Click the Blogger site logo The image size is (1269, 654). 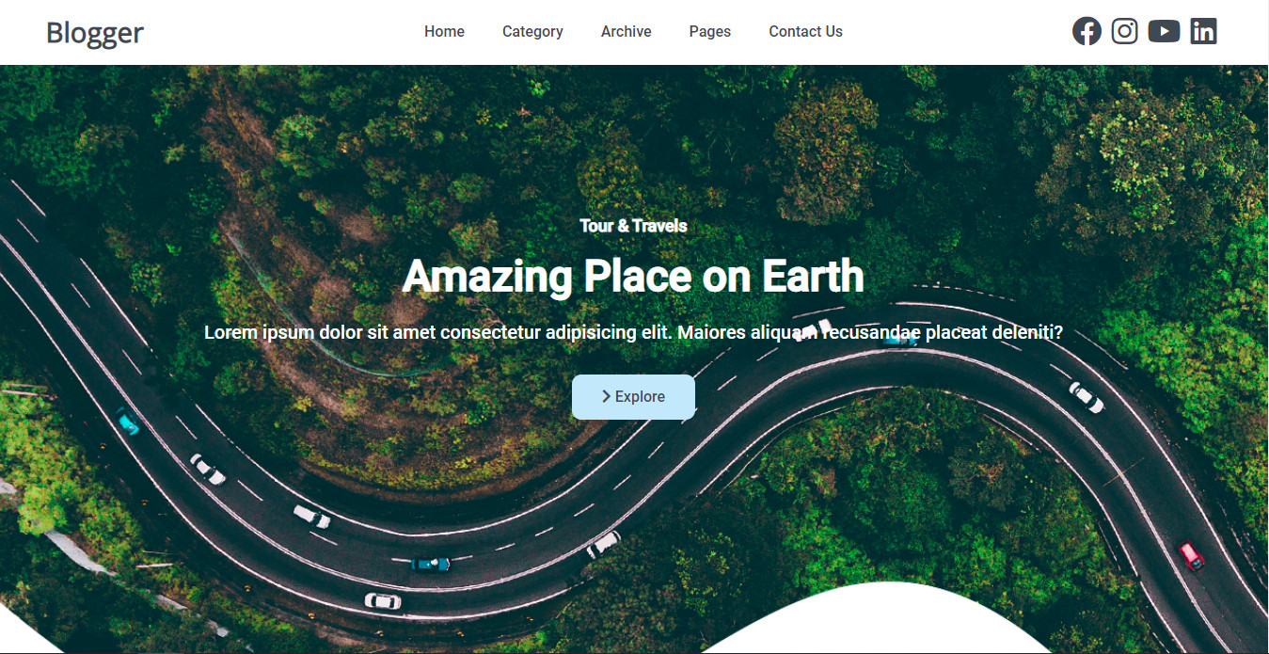[x=95, y=33]
